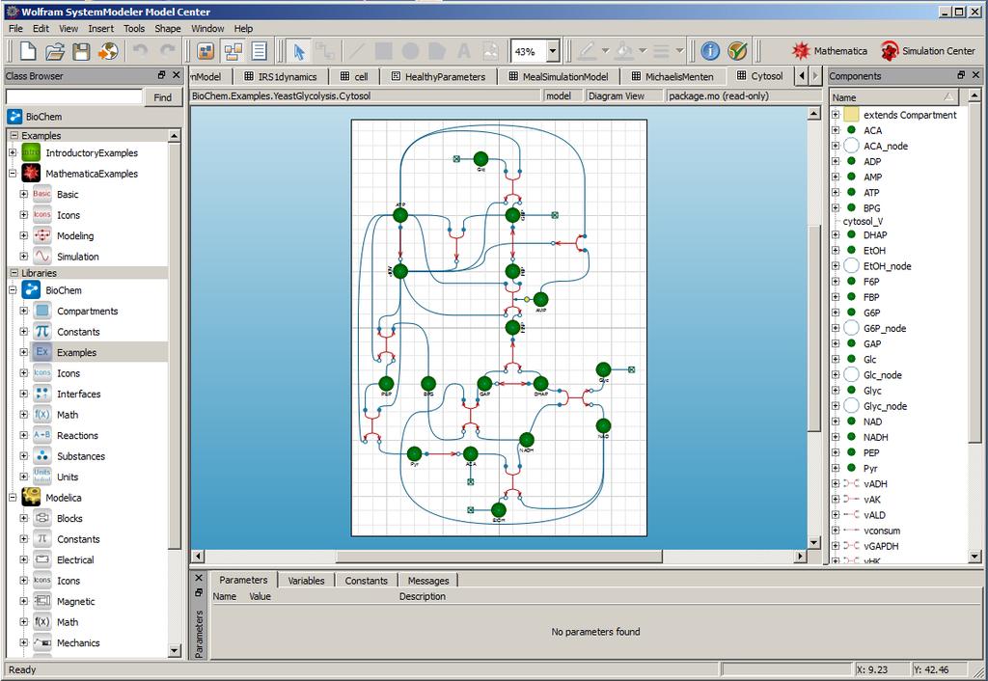Open the zoom percentage dropdown
The width and height of the screenshot is (988, 681).
[x=553, y=52]
